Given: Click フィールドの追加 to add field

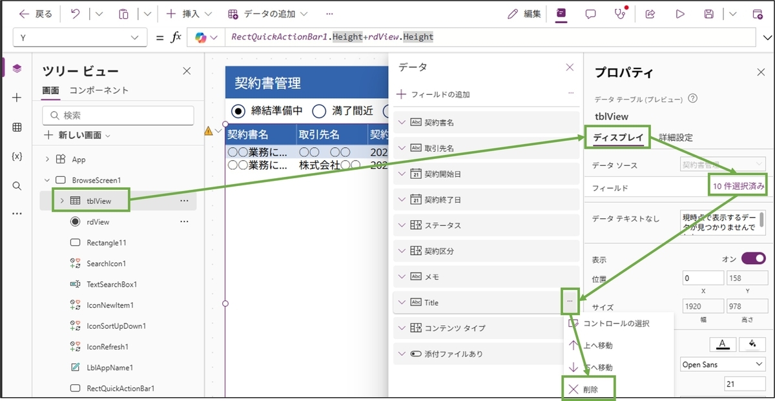Looking at the screenshot, I should click(433, 94).
